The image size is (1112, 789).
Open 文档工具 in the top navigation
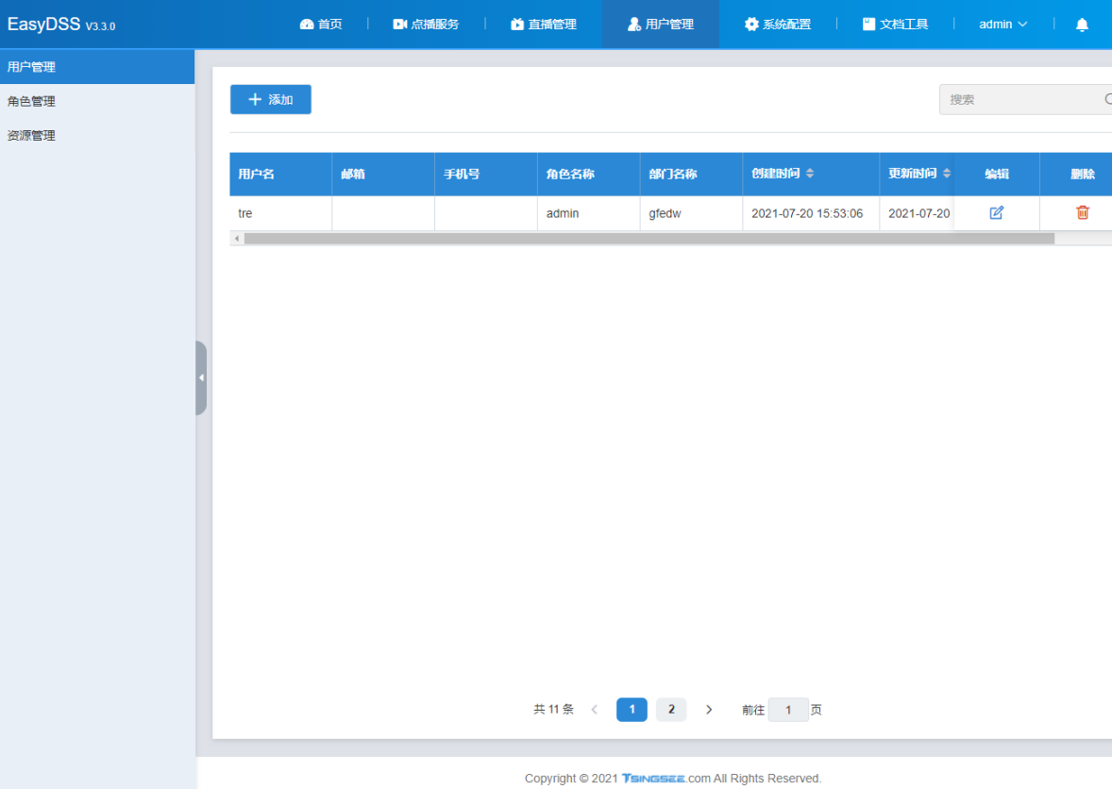click(895, 25)
